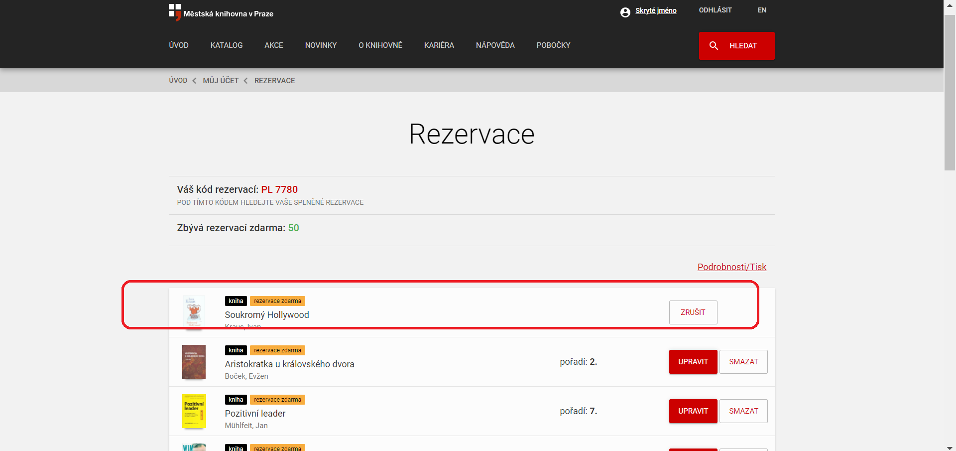Screen dimensions: 956x451
Task: Click the scrollbar down arrow
Action: 950,447
